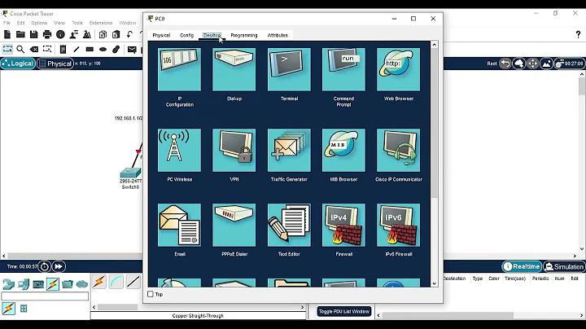
Task: Click the New file toolbar icon
Action: [7, 34]
